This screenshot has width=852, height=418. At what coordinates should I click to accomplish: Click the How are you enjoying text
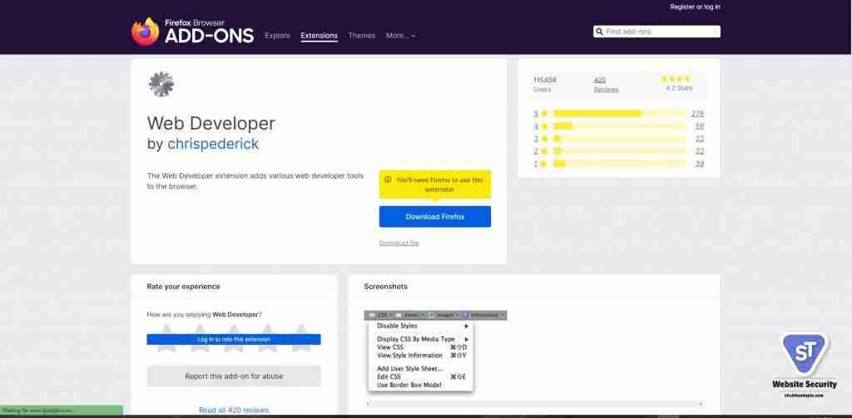click(x=204, y=314)
